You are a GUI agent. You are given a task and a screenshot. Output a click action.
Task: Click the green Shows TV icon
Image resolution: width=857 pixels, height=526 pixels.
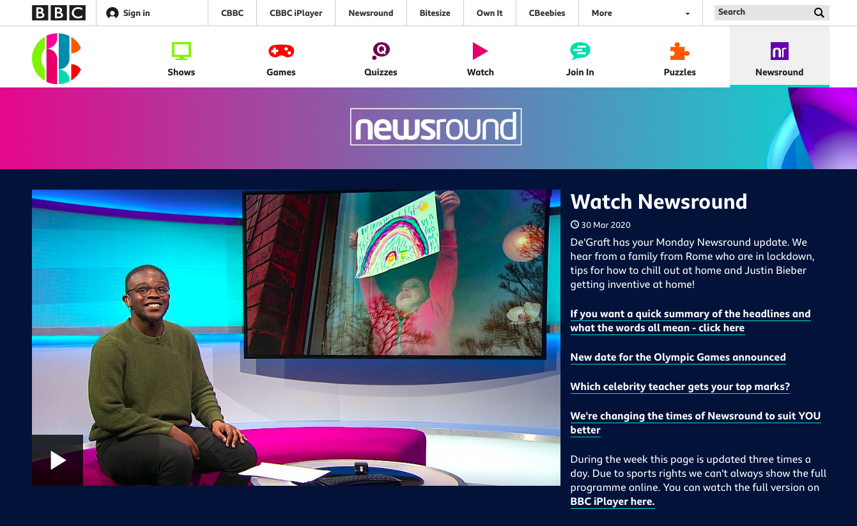[181, 51]
